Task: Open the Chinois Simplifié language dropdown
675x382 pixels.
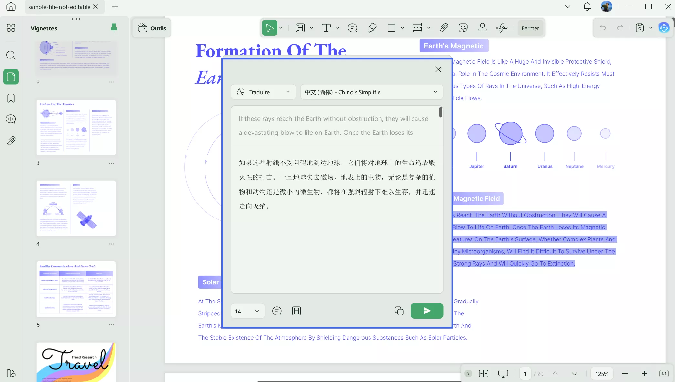Action: click(371, 92)
